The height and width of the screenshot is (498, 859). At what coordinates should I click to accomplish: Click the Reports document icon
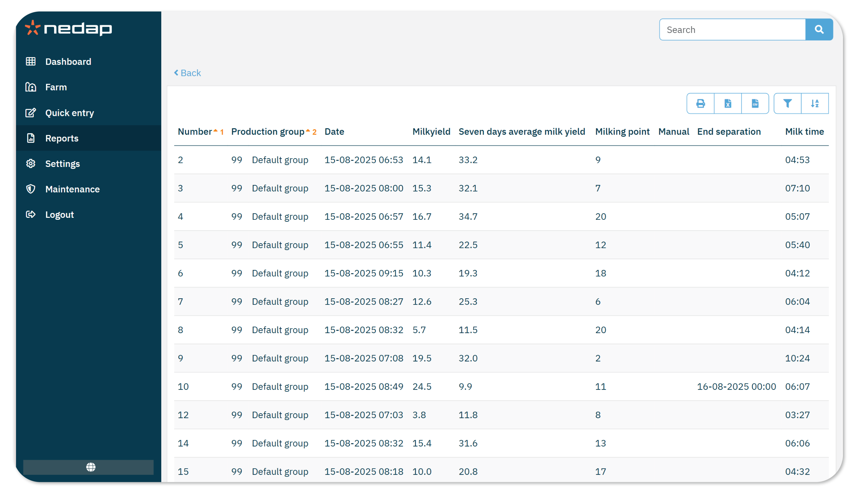[x=31, y=138]
